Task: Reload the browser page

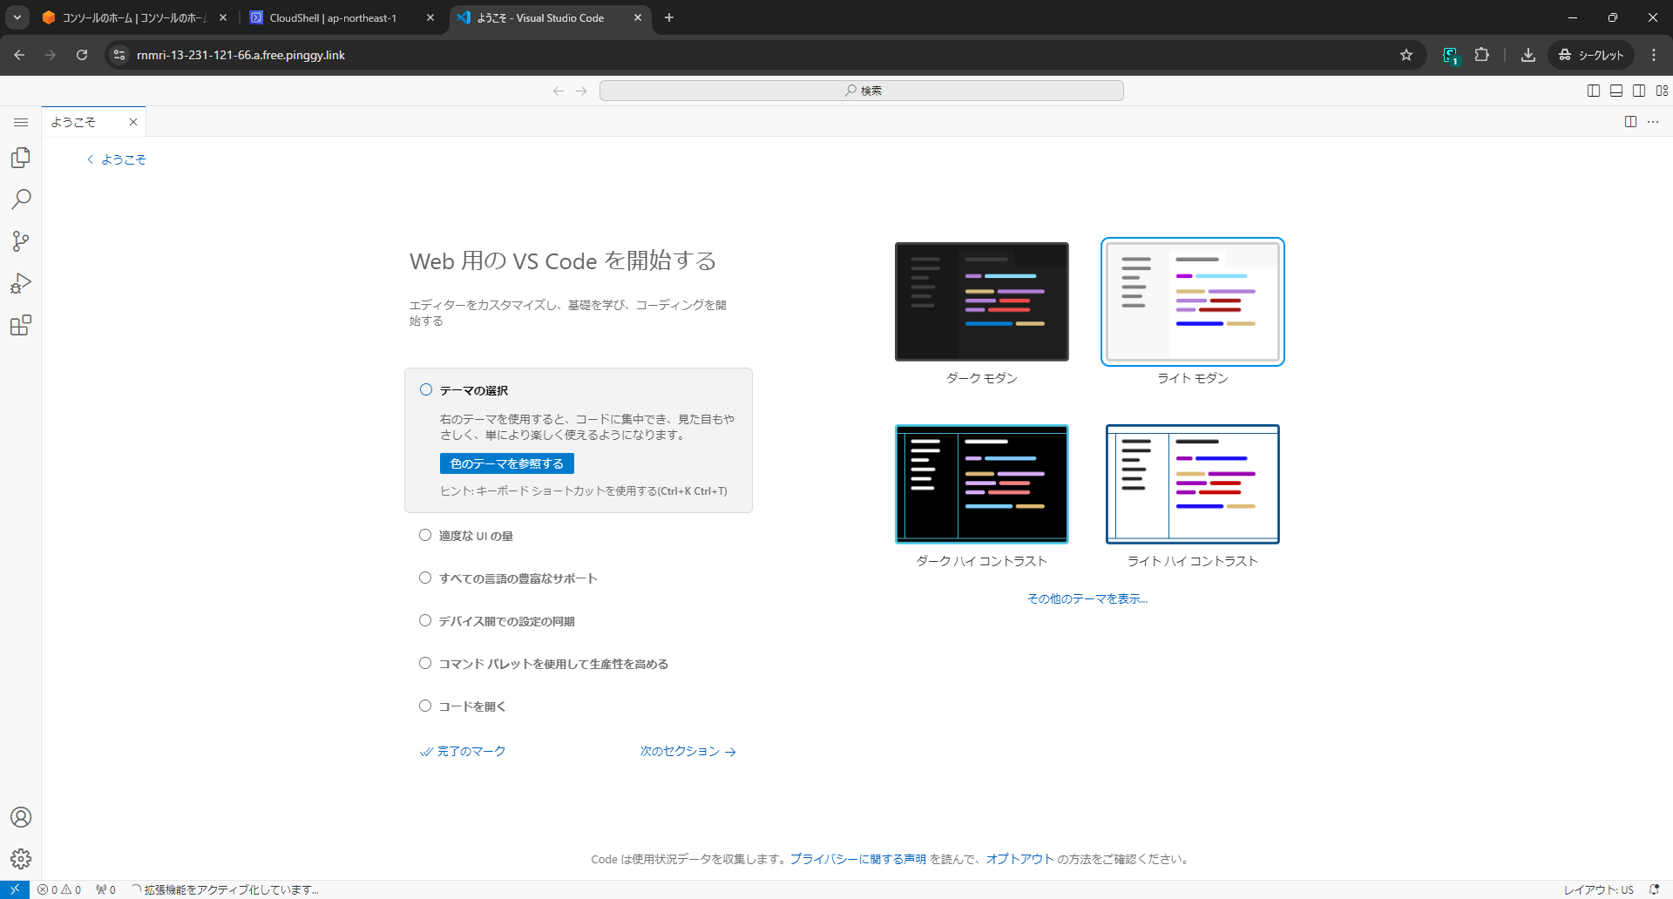Action: coord(82,55)
